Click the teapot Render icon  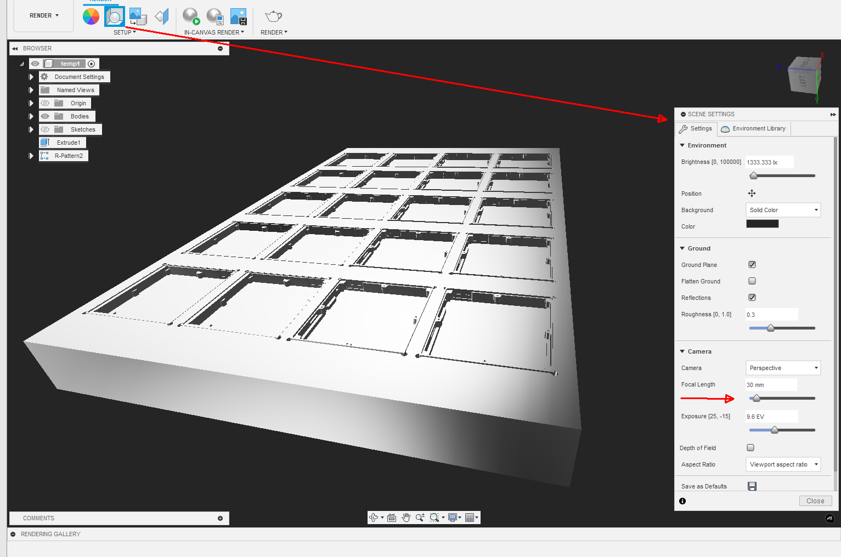point(273,16)
